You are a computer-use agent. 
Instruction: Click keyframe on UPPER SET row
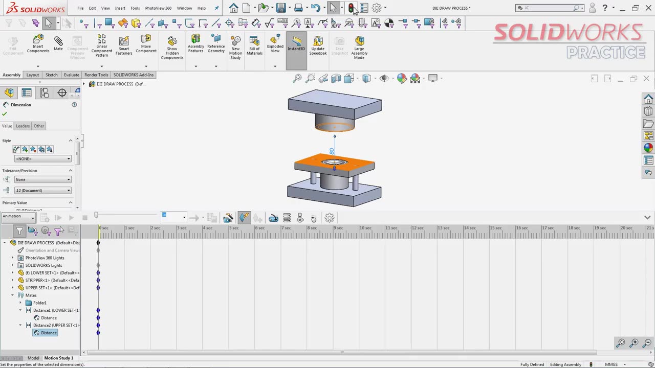98,288
